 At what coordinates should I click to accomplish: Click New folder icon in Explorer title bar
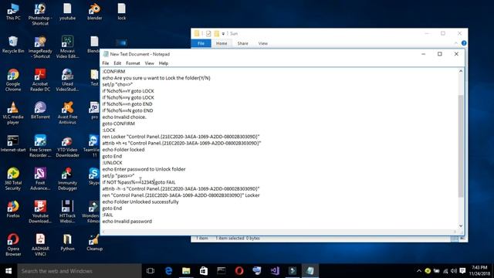click(x=216, y=33)
